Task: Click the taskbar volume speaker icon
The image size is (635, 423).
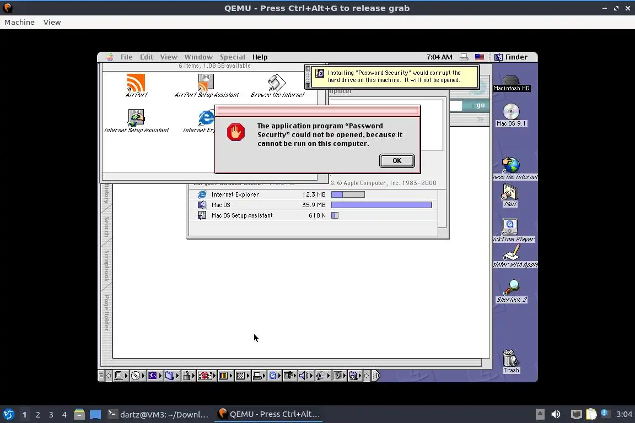Action: (556, 414)
